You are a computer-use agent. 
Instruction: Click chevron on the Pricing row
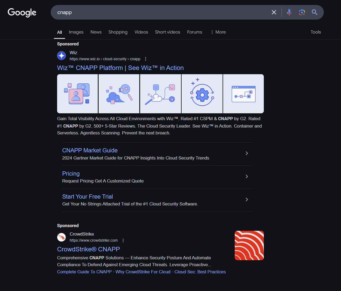pyautogui.click(x=247, y=176)
